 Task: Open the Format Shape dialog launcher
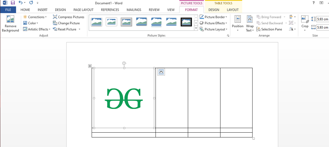[228, 36]
